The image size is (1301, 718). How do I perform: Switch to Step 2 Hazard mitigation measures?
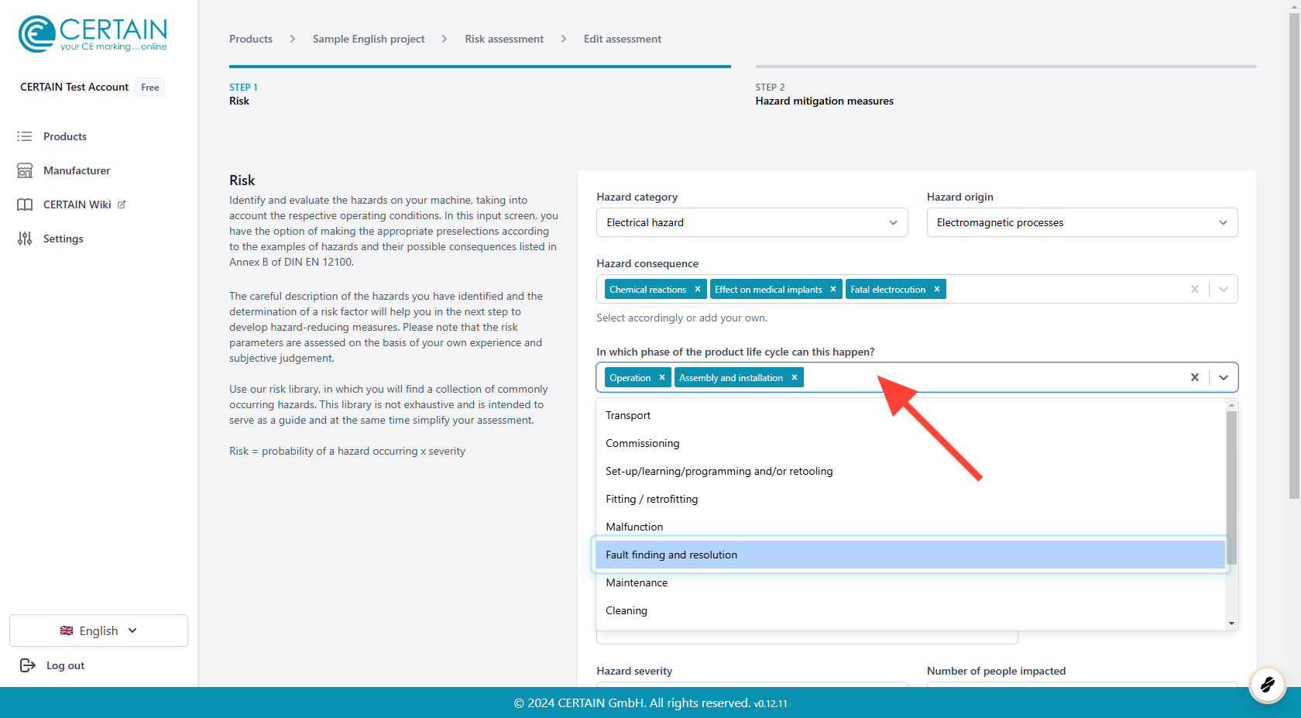[1006, 87]
